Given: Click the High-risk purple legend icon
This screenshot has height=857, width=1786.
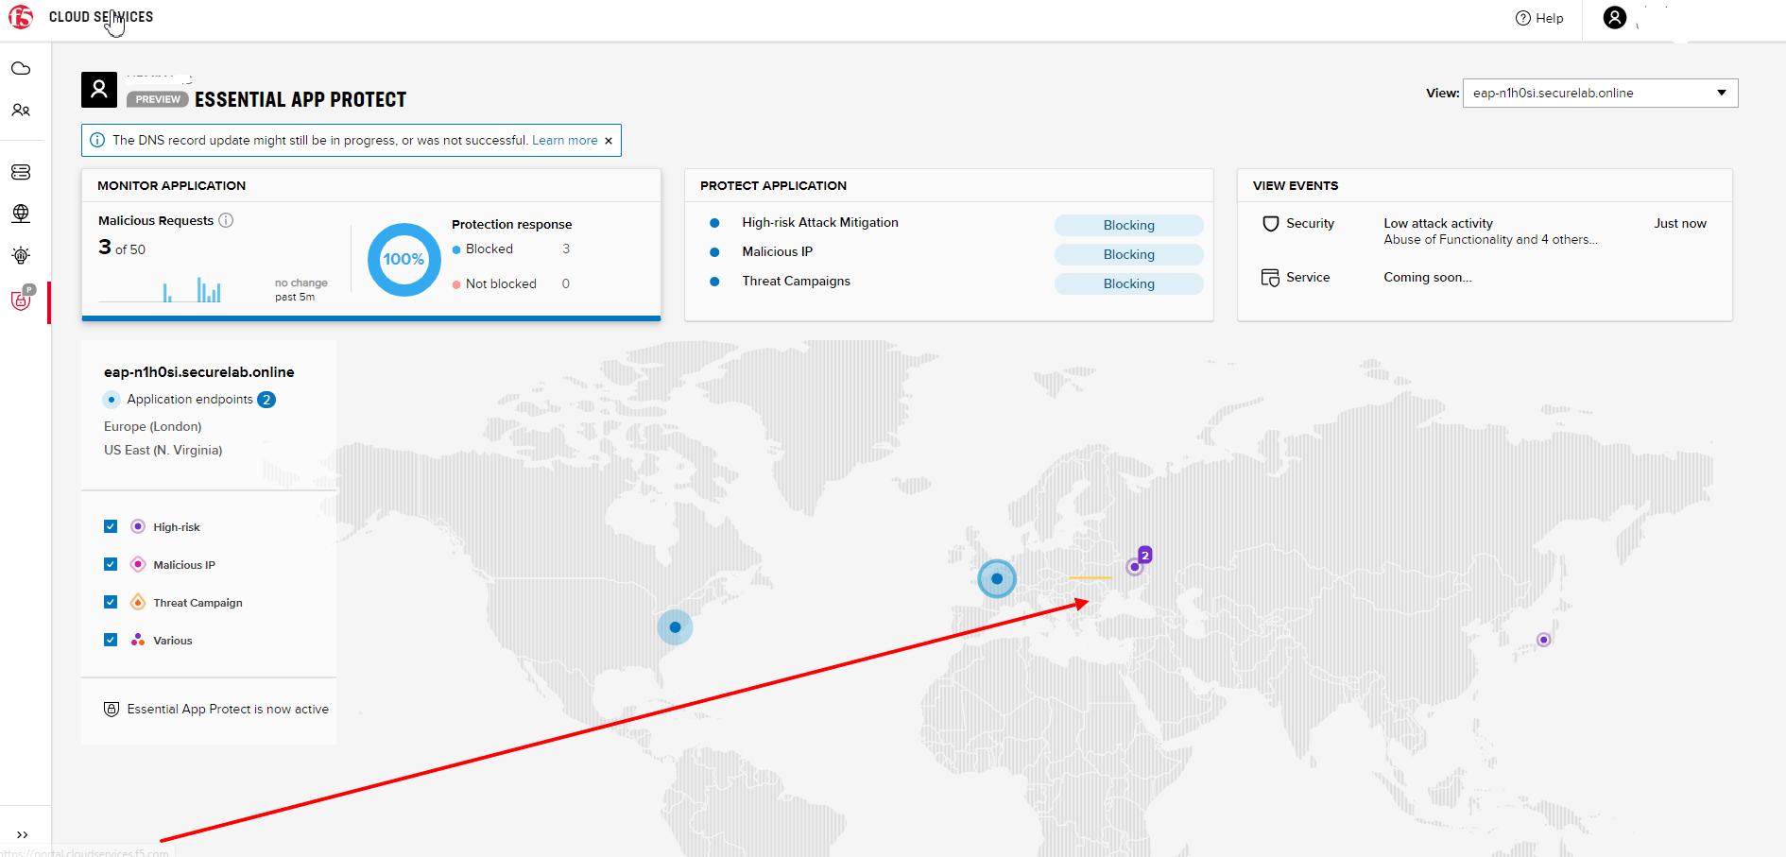Looking at the screenshot, I should tap(138, 526).
